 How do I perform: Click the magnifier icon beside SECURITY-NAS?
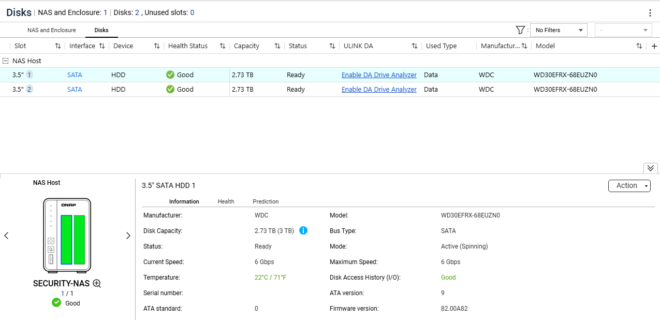97,283
